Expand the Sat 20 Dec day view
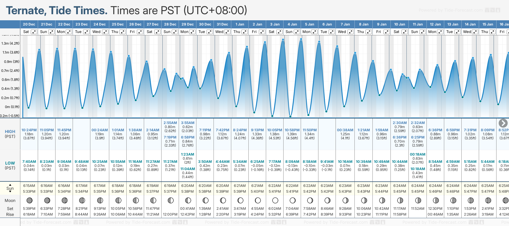The height and width of the screenshot is (226, 509). click(34, 32)
